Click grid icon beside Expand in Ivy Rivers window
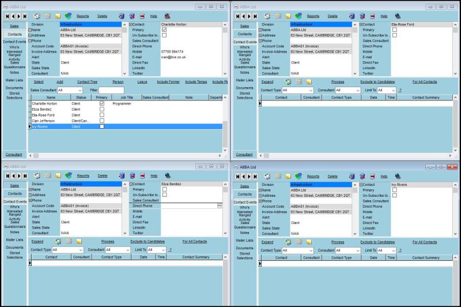The width and height of the screenshot is (461, 307). (298, 242)
